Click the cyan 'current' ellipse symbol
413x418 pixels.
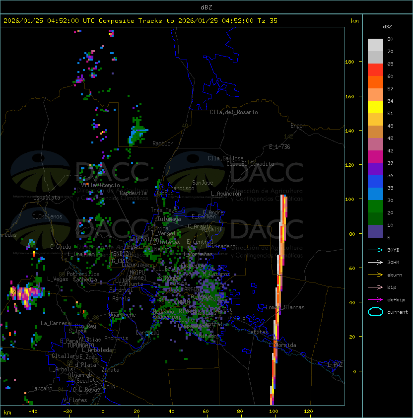tap(375, 312)
